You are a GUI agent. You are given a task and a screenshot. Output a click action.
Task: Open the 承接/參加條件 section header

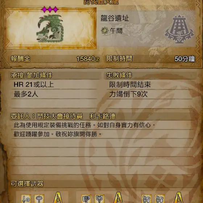(32, 75)
